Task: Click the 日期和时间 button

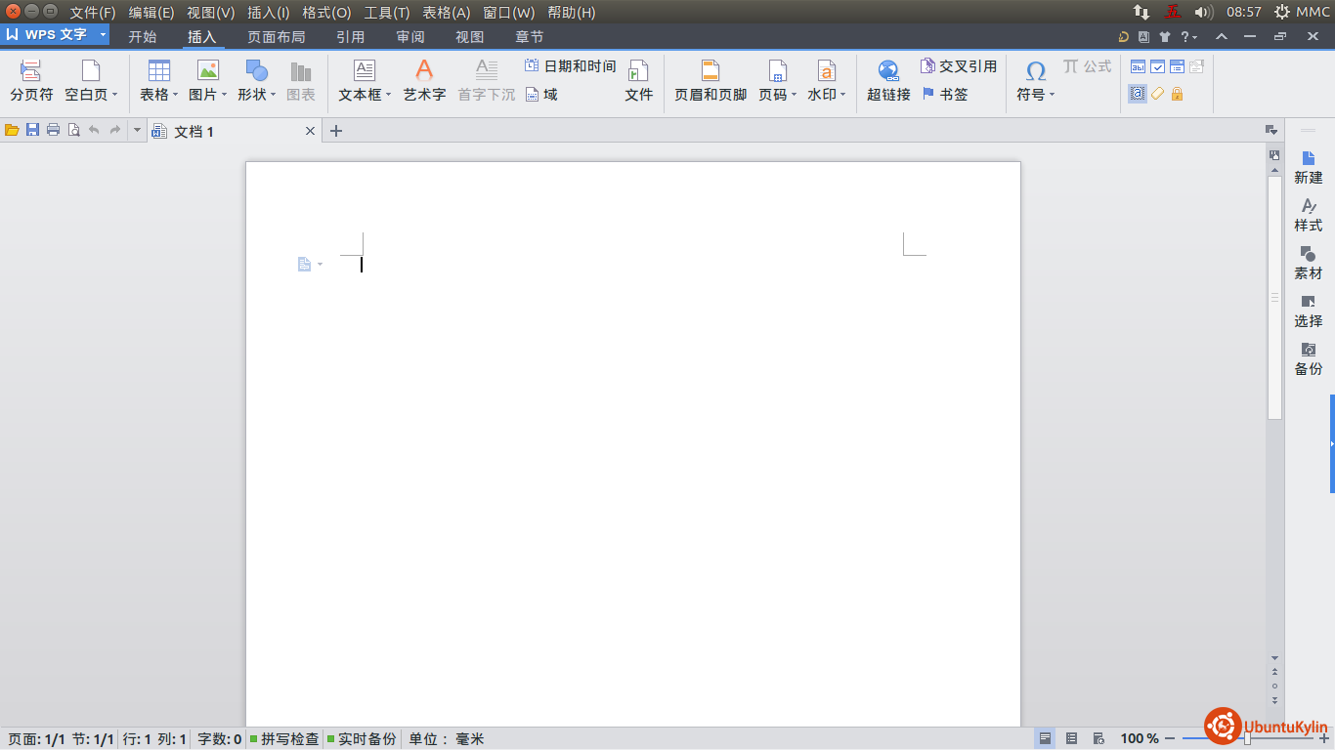Action: tap(571, 66)
